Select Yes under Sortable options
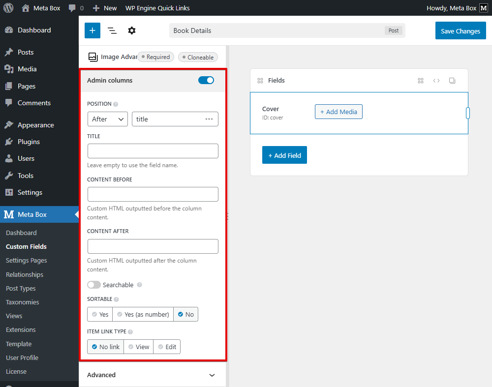 100,314
